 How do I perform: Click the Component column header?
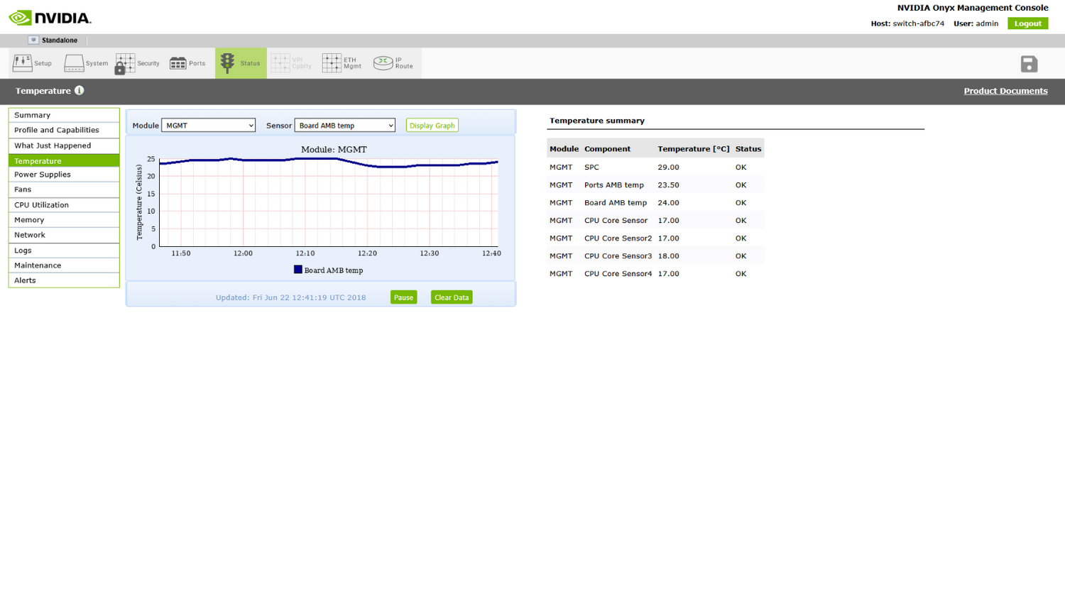tap(607, 149)
